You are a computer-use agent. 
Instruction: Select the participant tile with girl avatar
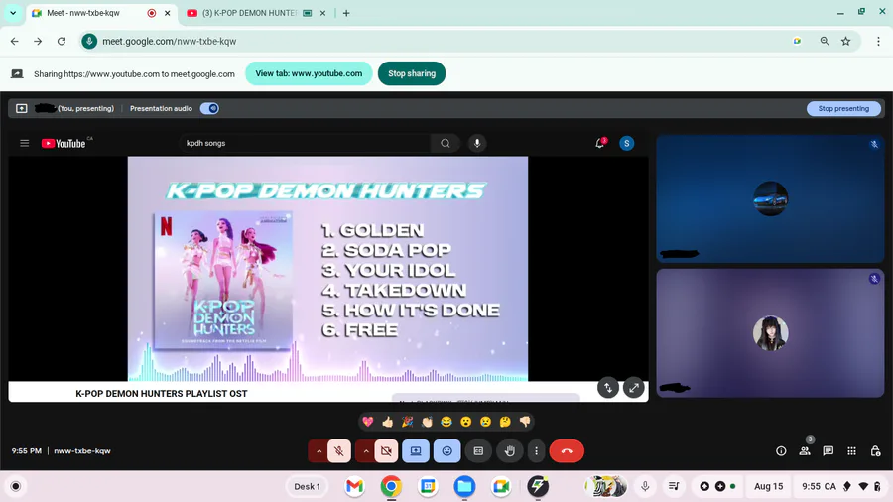[770, 333]
